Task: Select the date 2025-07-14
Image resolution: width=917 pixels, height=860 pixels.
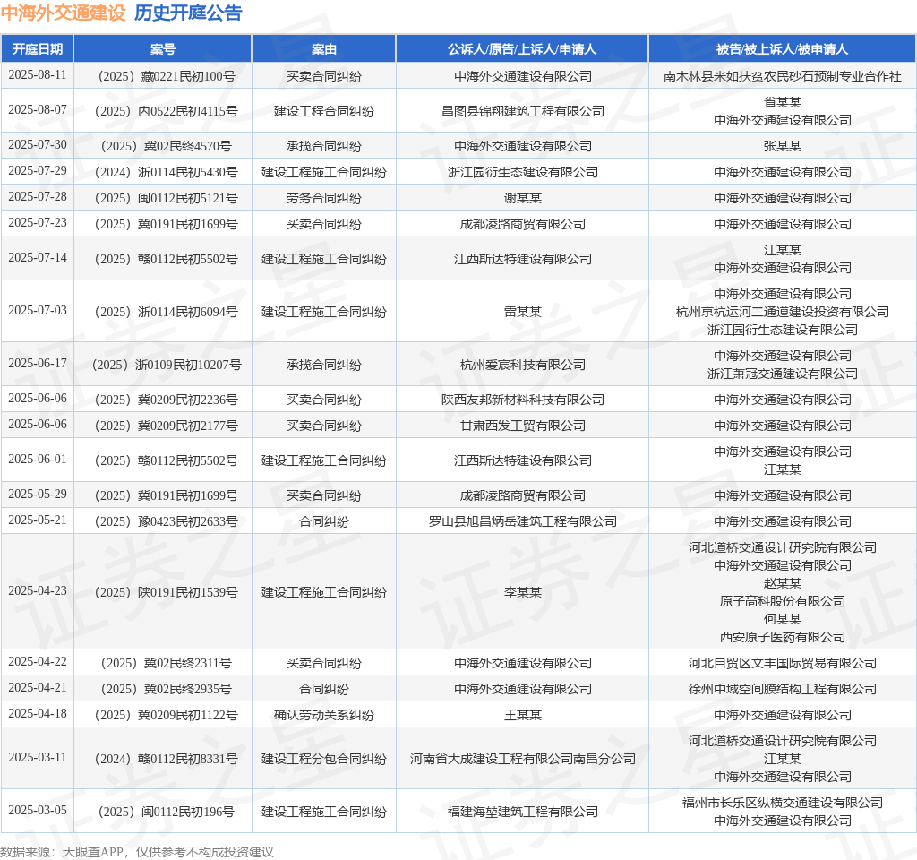Action: click(x=38, y=258)
